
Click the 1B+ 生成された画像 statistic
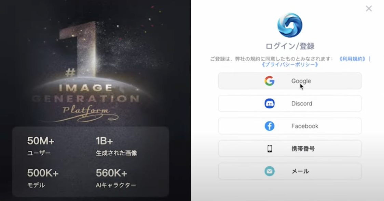[x=116, y=146]
